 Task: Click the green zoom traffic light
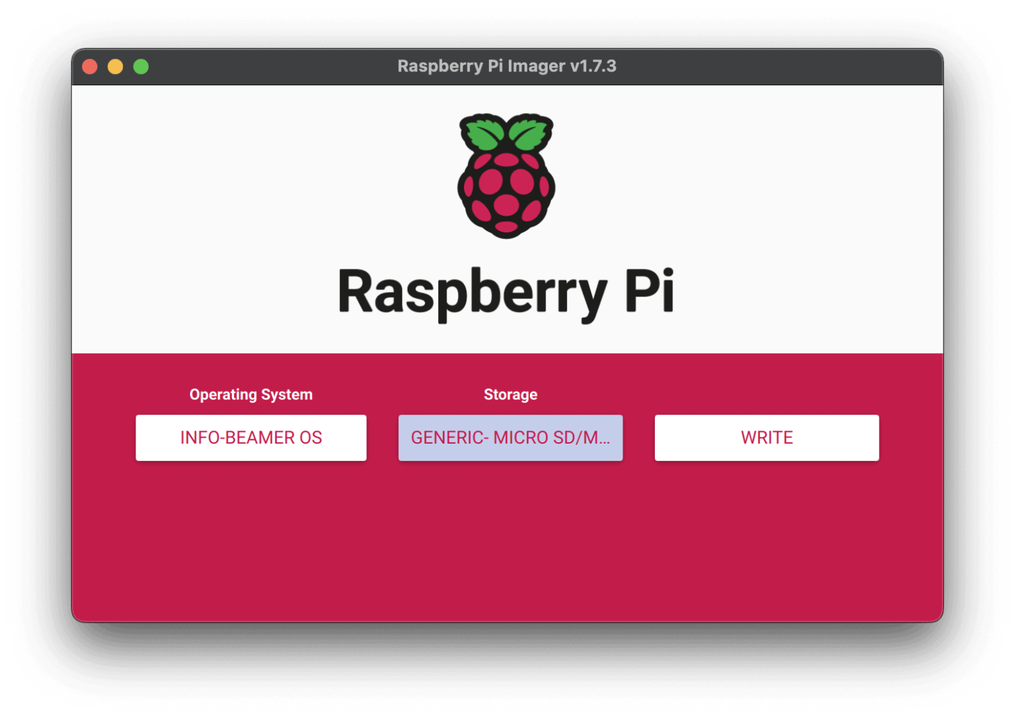[141, 66]
